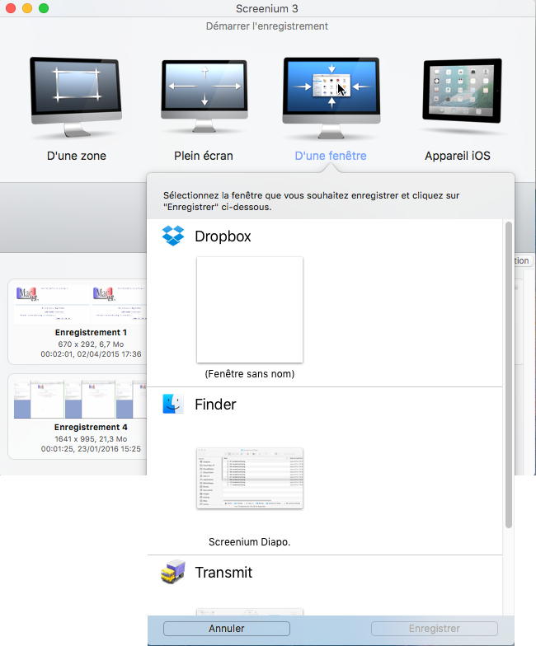
Task: Click the Enregistrement 4 title
Action: point(91,427)
